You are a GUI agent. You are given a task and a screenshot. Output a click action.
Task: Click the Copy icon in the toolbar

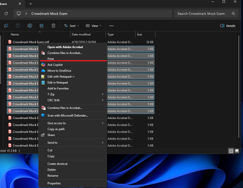click(x=6, y=26)
